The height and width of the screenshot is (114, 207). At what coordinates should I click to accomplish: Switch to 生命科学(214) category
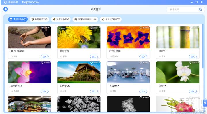(x=61, y=19)
